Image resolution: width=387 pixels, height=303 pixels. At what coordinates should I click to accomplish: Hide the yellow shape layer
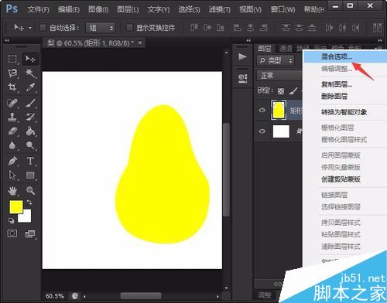point(262,110)
